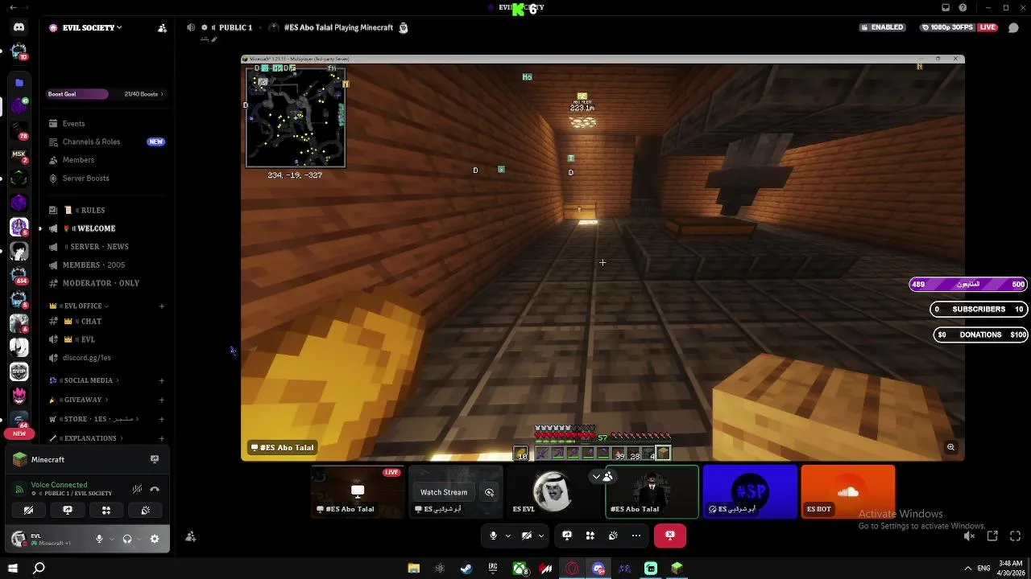Expand the STORE category
This screenshot has height=579, width=1031.
click(x=93, y=419)
